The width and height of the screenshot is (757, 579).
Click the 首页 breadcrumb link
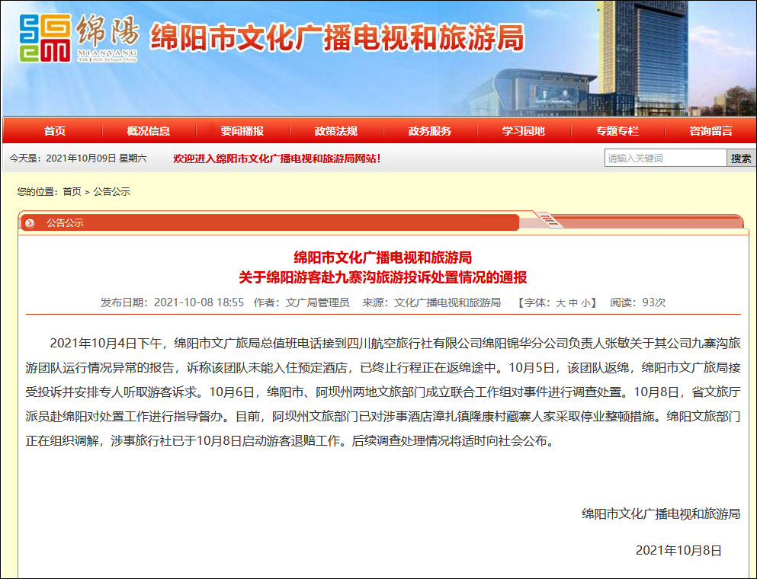[x=72, y=191]
